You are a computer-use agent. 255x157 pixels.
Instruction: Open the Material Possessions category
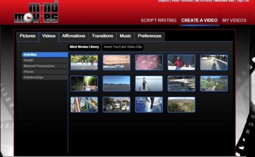click(45, 66)
